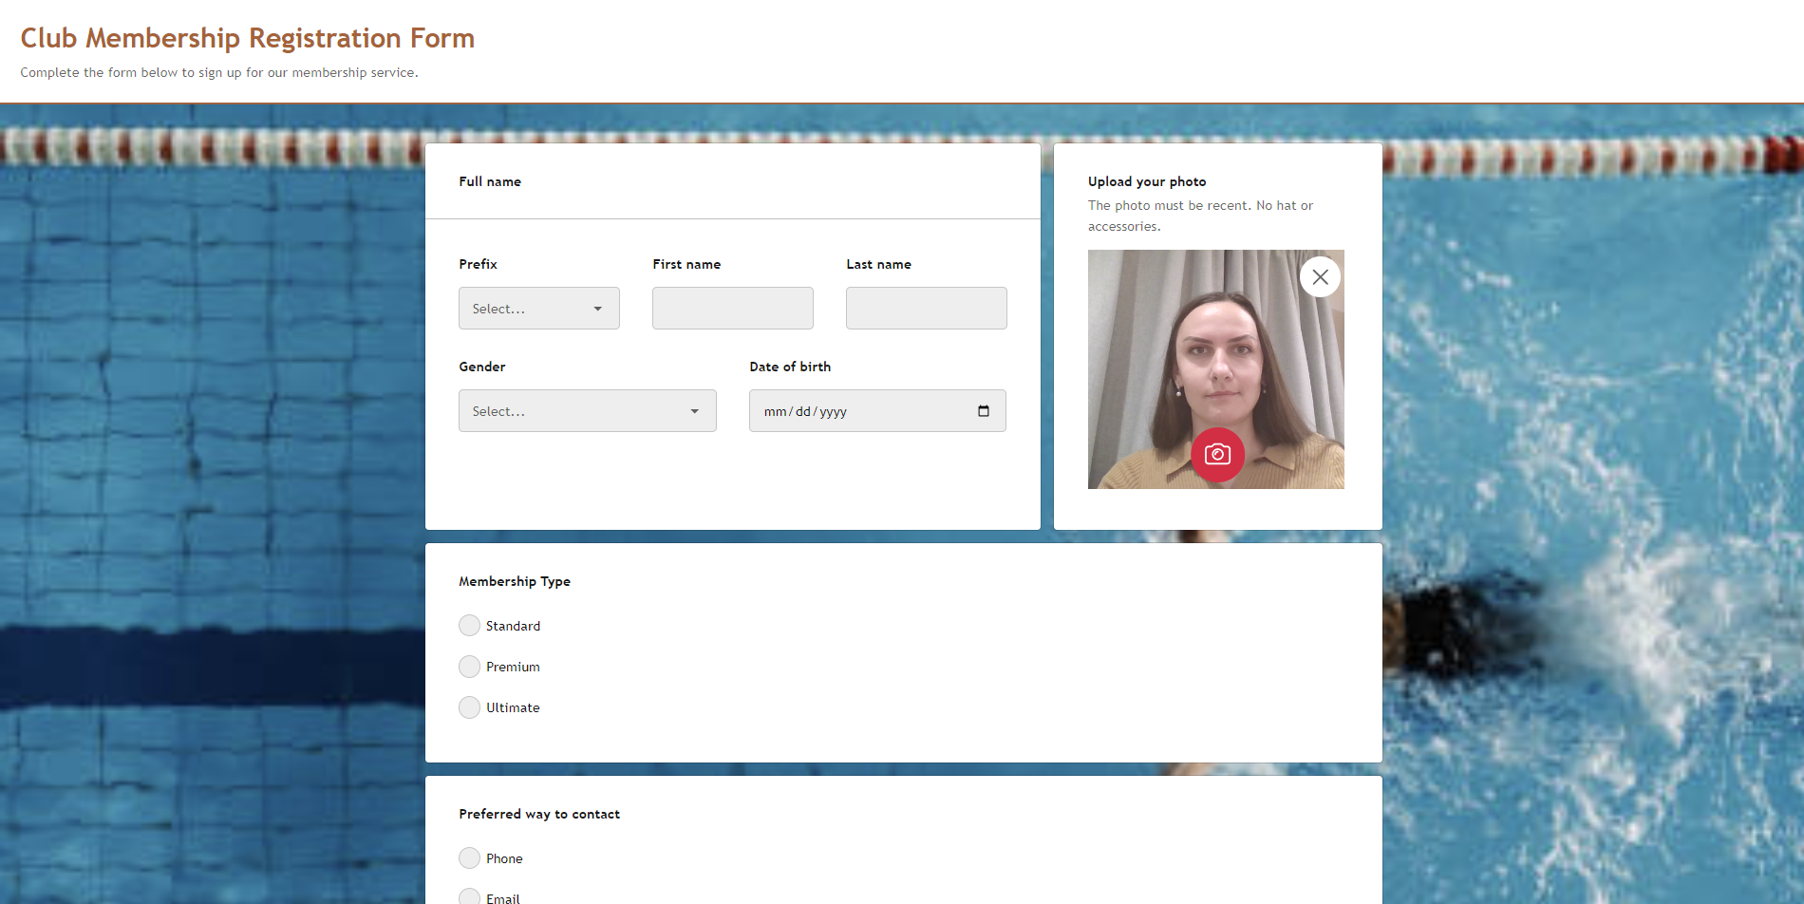This screenshot has height=904, width=1804.
Task: Select the Standard membership type
Action: pos(469,625)
